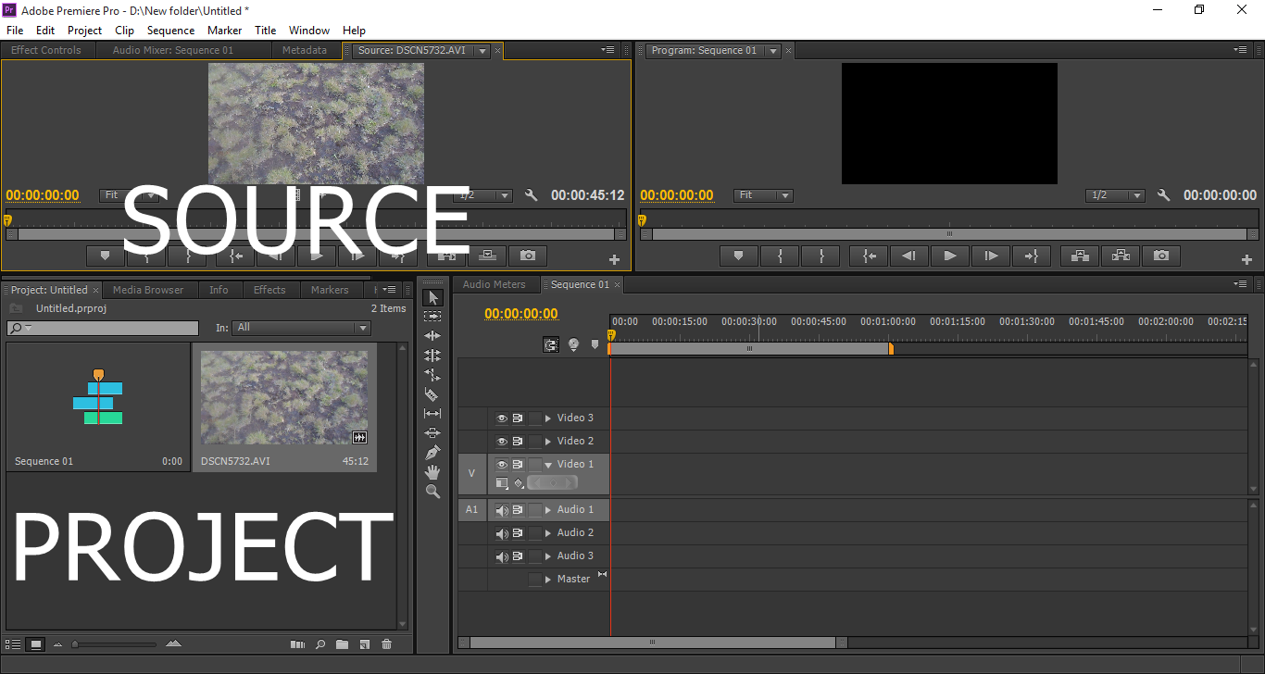Hide Video 2 track output eye
The height and width of the screenshot is (674, 1265).
[x=502, y=442]
